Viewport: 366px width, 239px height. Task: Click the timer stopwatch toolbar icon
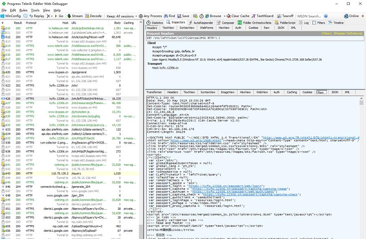[201, 16]
